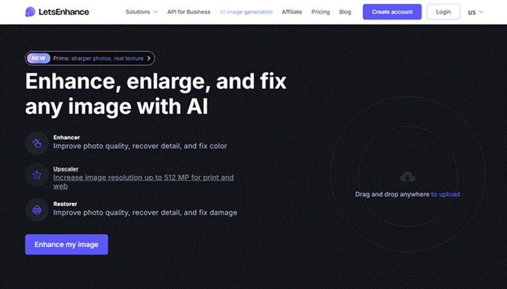The width and height of the screenshot is (507, 289).
Task: Open the US language selector
Action: (476, 12)
